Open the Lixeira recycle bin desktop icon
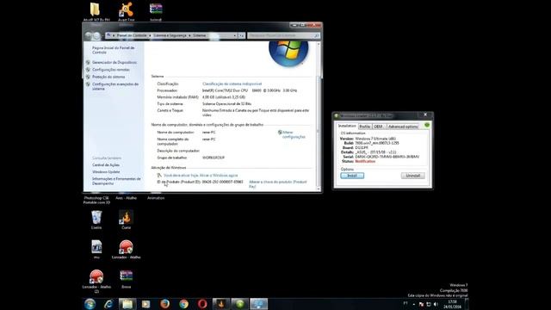 tap(96, 220)
